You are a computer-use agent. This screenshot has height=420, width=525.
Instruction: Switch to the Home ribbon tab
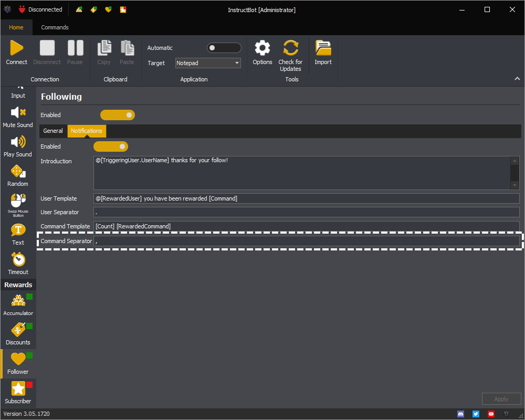click(x=16, y=27)
